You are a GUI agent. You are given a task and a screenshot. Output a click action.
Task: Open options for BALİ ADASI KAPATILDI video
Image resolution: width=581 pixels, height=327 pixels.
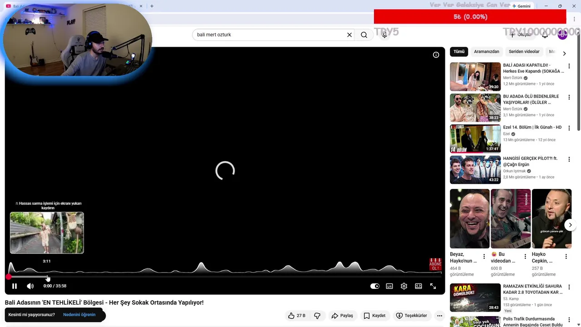click(569, 66)
